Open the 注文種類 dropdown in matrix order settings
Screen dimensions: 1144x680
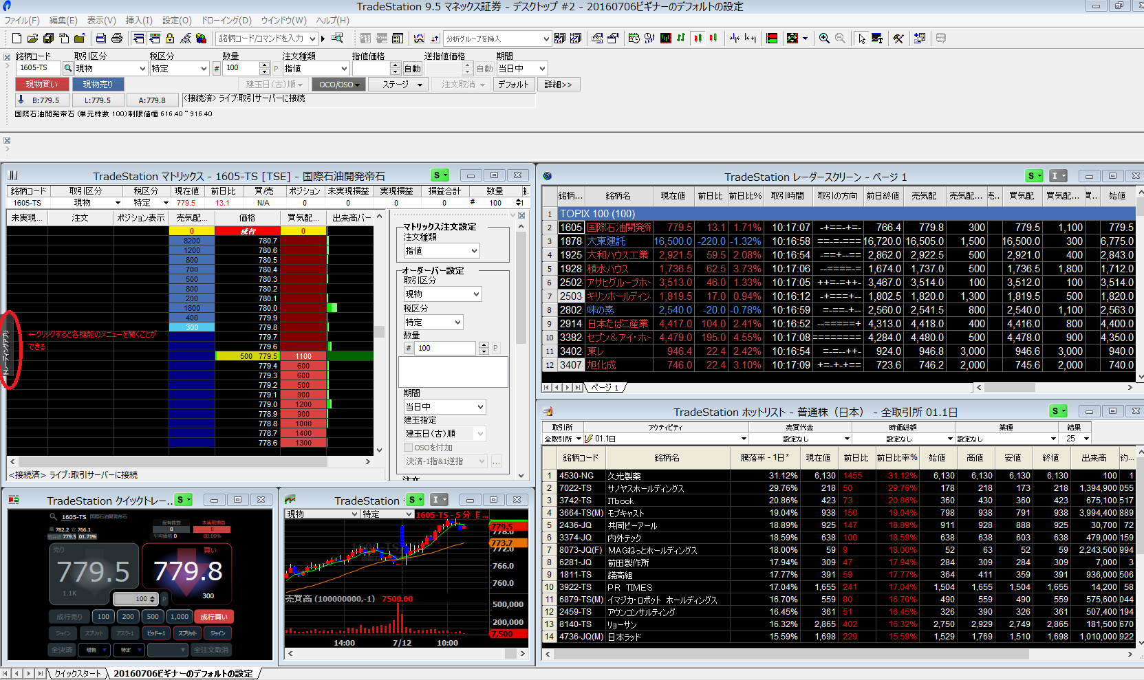442,251
